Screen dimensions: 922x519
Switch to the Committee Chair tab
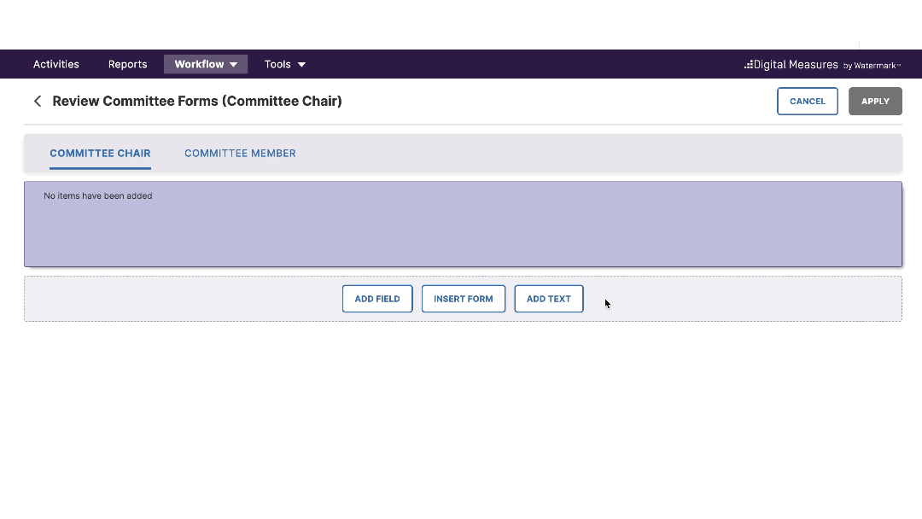100,154
